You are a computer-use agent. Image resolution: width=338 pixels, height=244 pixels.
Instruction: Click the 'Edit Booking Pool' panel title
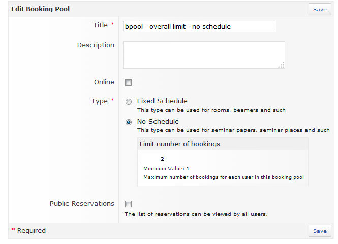41,9
